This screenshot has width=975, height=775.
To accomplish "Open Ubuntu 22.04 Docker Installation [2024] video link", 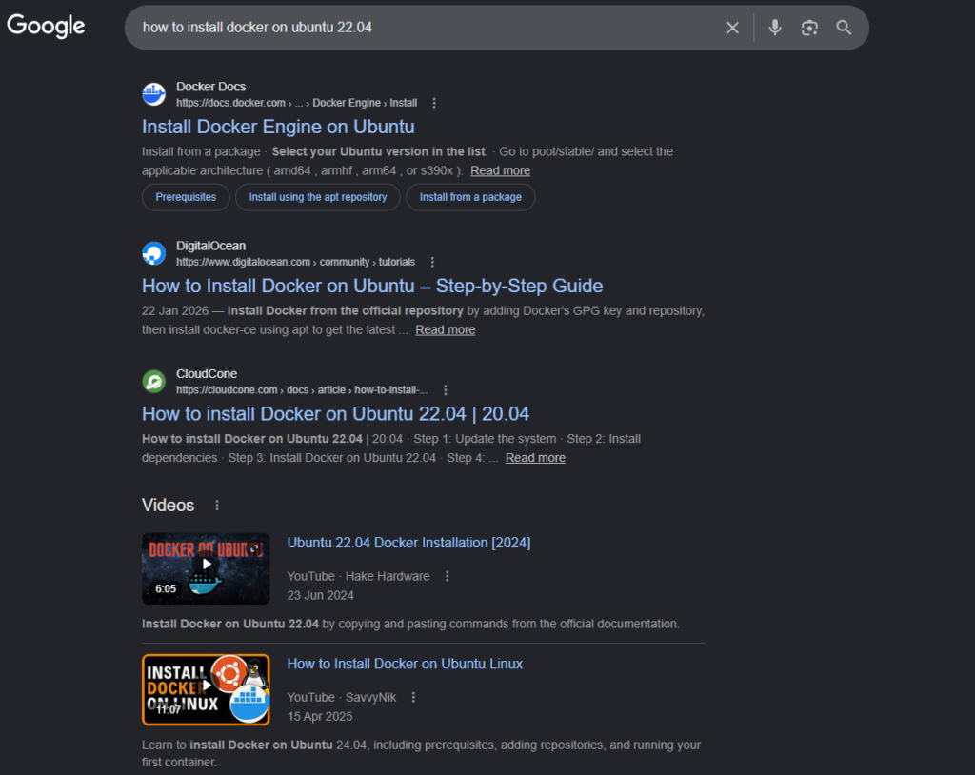I will [408, 543].
